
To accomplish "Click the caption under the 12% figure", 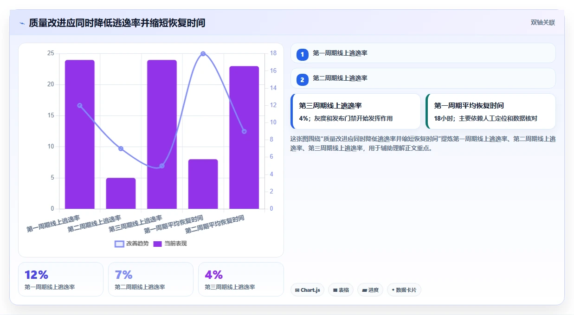I will (x=50, y=287).
